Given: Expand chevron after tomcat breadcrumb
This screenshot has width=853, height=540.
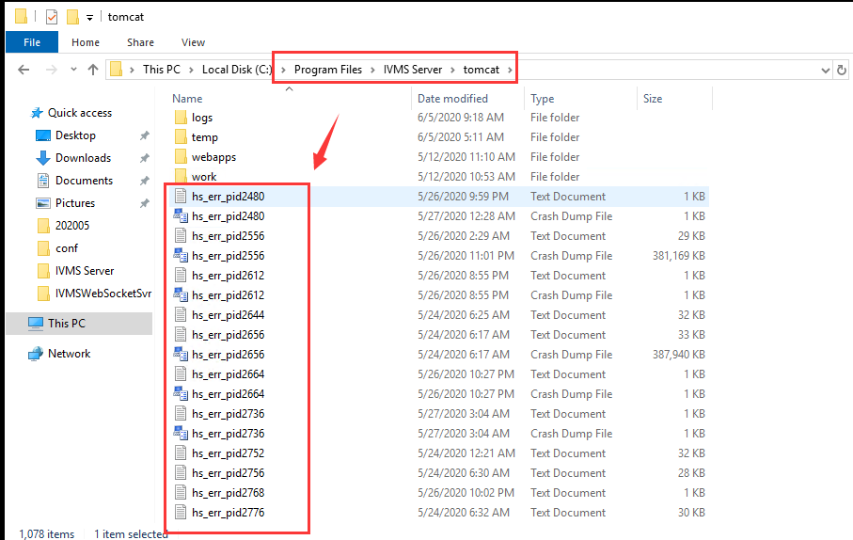Looking at the screenshot, I should point(510,70).
